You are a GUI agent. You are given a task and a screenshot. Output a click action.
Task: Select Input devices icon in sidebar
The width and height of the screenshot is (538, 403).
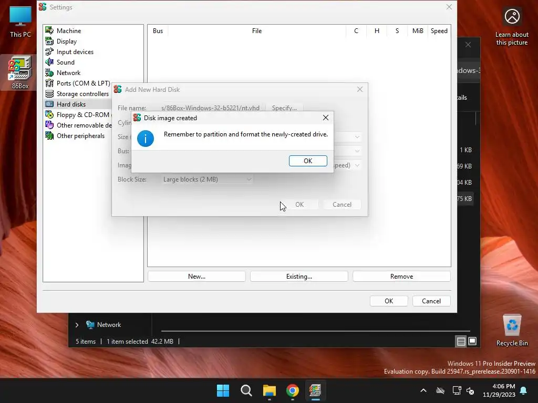[x=49, y=52]
